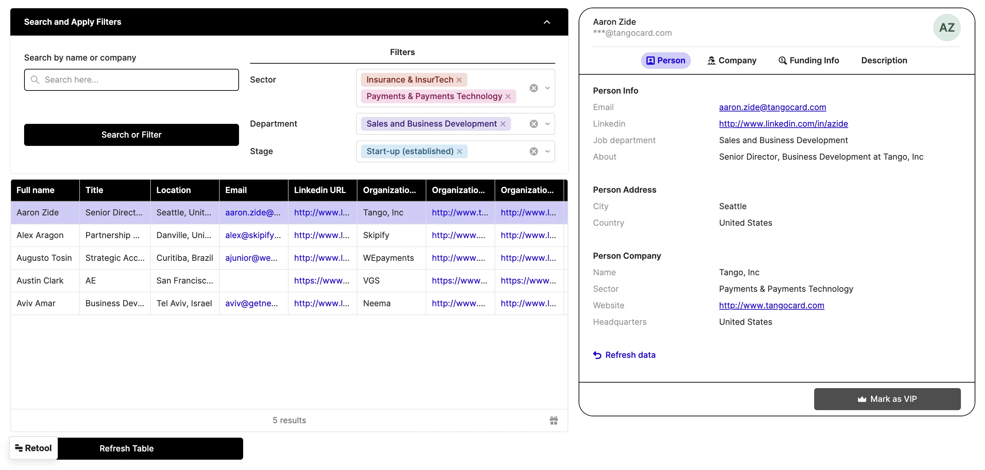
Task: Sort by the Email column header
Action: [253, 190]
